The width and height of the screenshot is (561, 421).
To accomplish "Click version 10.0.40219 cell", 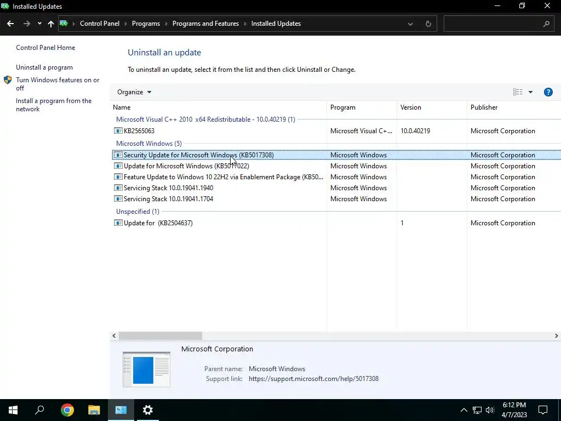I will click(415, 131).
